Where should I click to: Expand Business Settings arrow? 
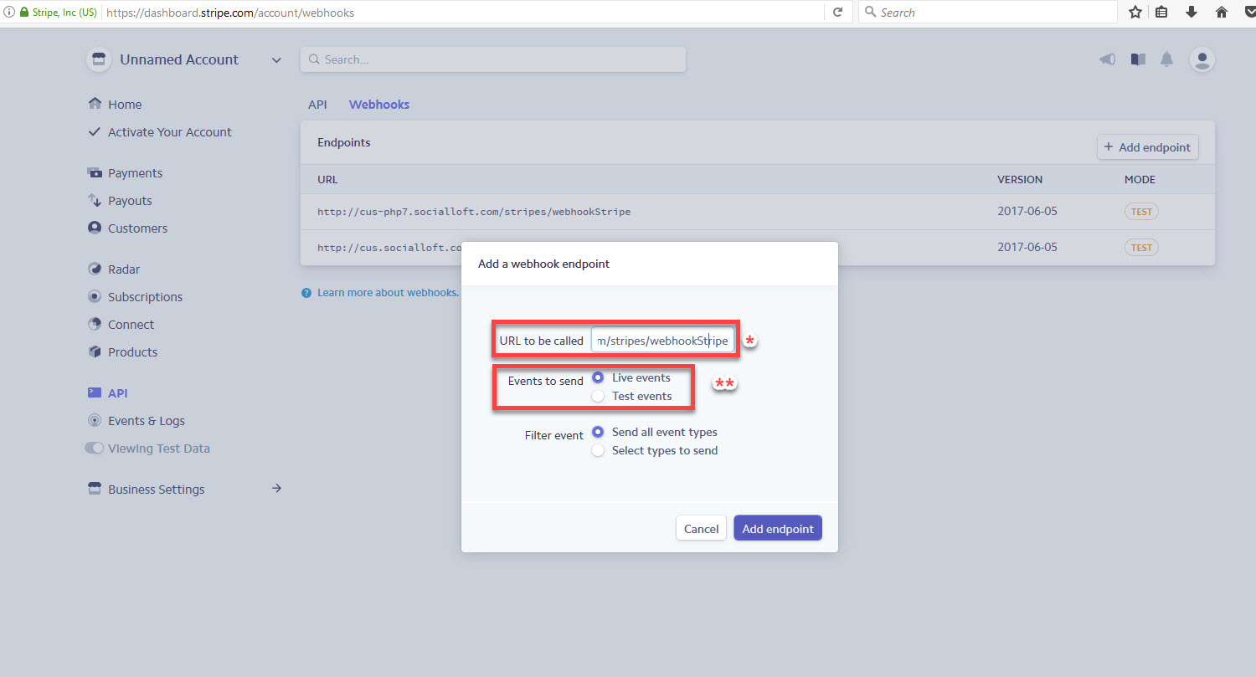click(x=277, y=488)
